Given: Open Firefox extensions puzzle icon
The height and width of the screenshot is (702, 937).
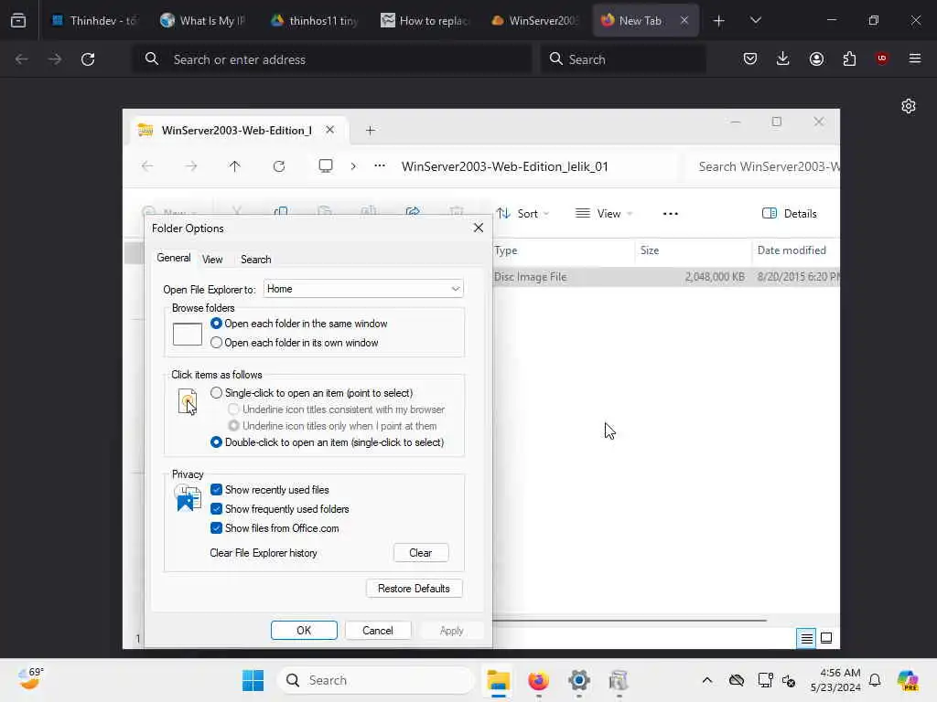Looking at the screenshot, I should click(849, 58).
